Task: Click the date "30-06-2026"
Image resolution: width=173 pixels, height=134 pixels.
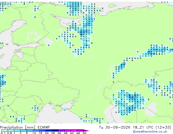Action: coord(118,127)
